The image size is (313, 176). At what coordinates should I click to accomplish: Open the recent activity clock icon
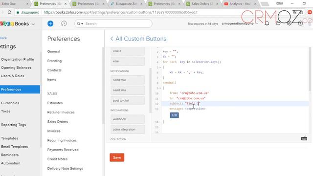[x=64, y=23]
